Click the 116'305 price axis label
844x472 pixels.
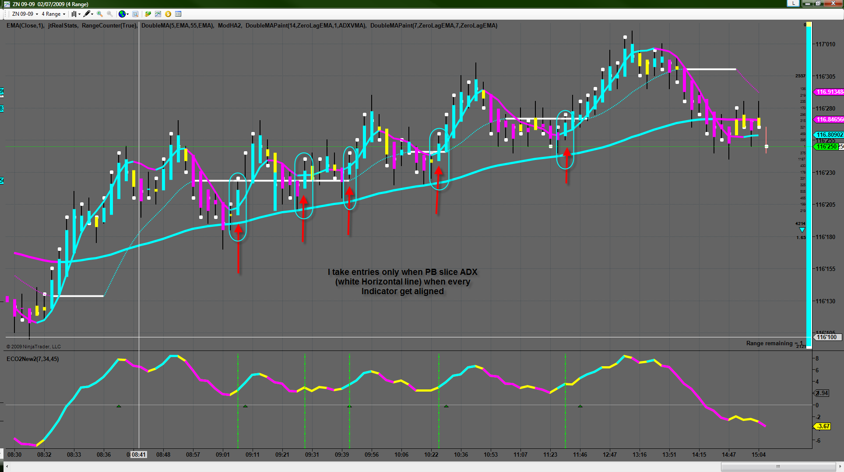coord(826,76)
